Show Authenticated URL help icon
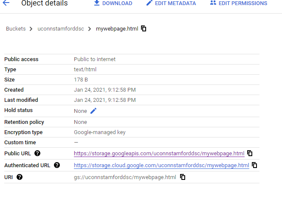The image size is (282, 199). [x=57, y=165]
